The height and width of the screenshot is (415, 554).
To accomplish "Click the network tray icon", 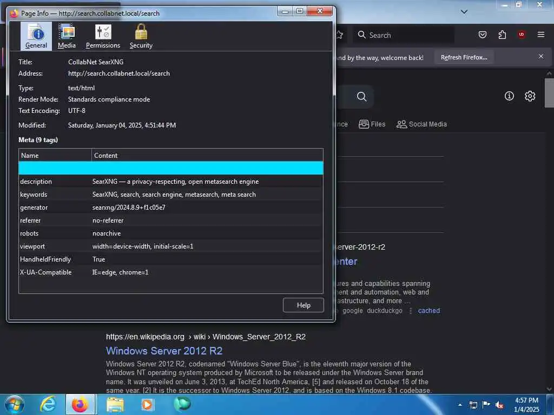I will tap(473, 405).
